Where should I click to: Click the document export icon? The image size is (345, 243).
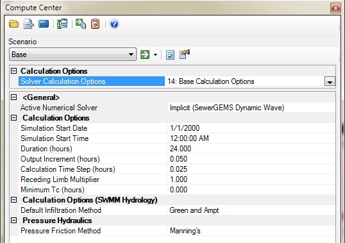[x=29, y=24]
